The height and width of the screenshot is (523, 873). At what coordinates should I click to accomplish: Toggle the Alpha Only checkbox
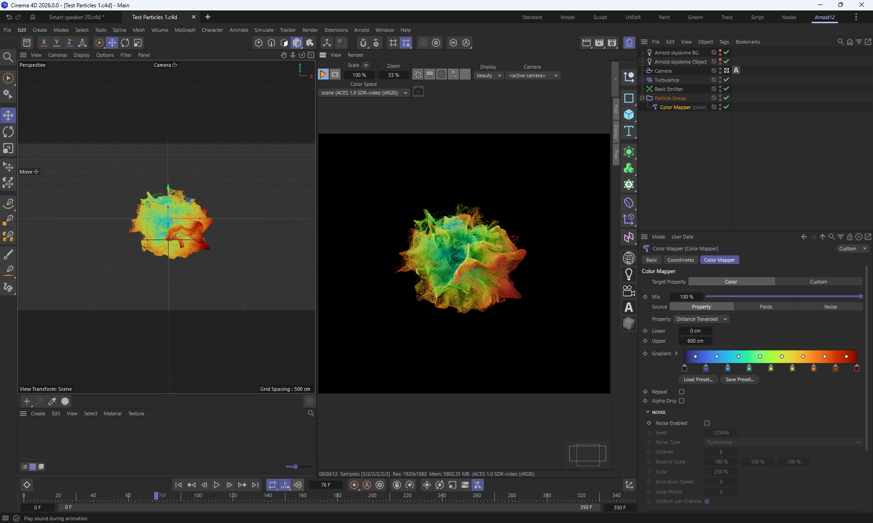pos(682,401)
